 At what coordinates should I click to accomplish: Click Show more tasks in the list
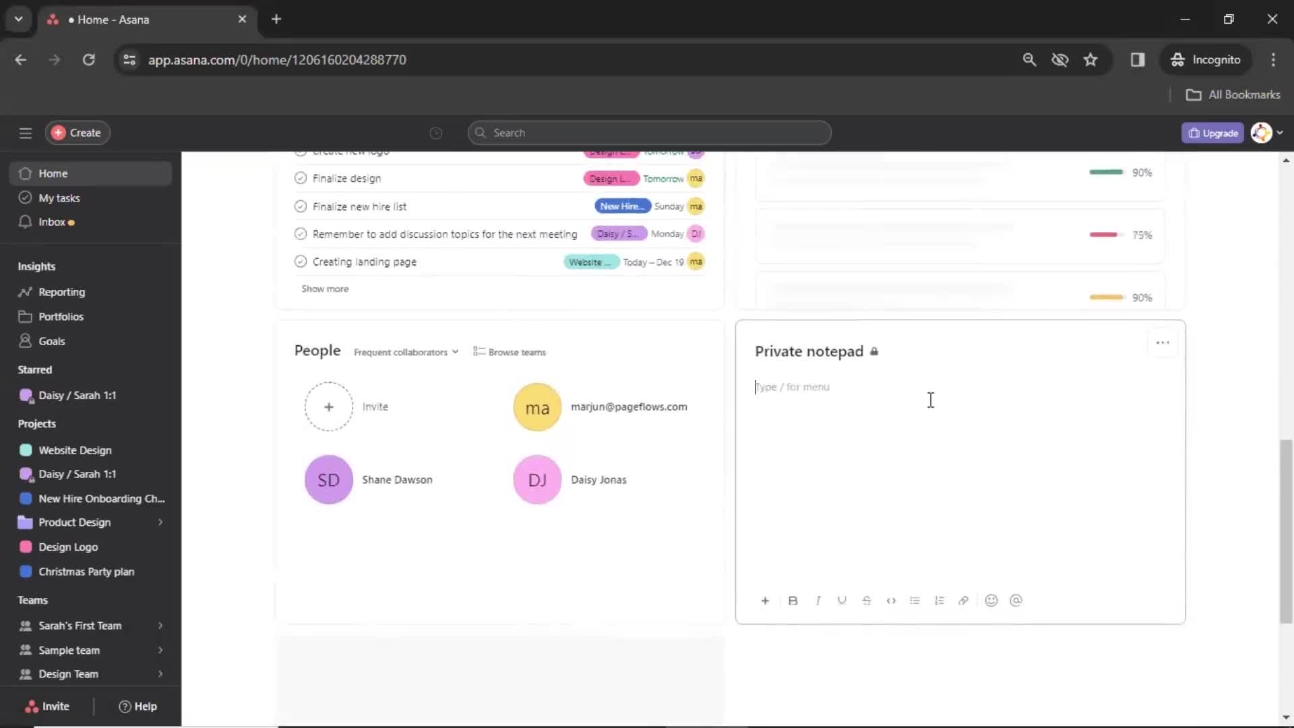[324, 288]
